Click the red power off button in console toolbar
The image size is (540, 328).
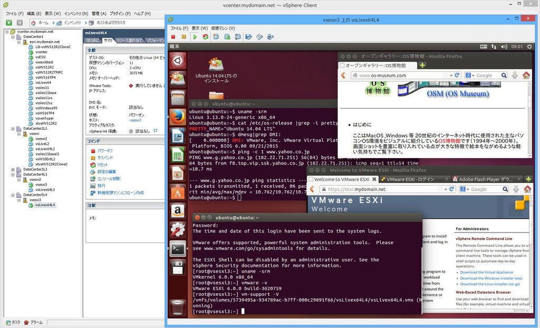click(x=173, y=36)
